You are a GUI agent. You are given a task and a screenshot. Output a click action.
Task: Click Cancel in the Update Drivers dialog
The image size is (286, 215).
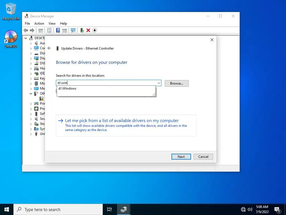click(x=203, y=157)
